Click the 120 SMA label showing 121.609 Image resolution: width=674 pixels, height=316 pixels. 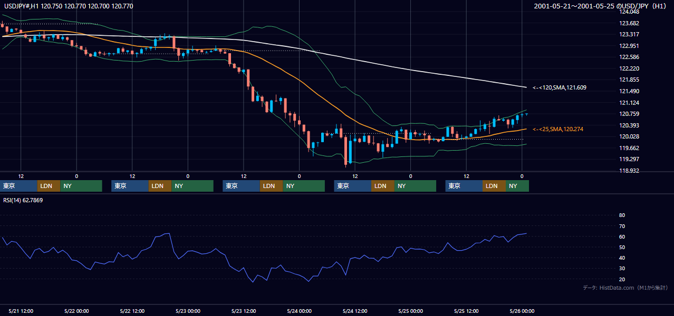560,87
